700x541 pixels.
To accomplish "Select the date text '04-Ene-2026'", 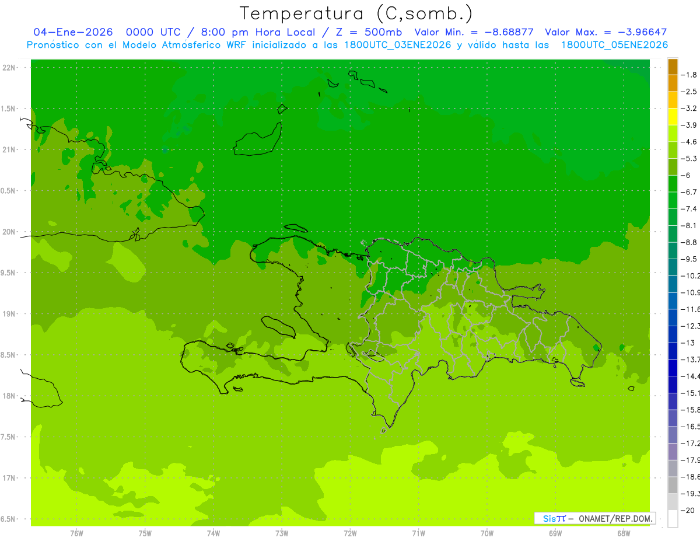I will pos(73,32).
